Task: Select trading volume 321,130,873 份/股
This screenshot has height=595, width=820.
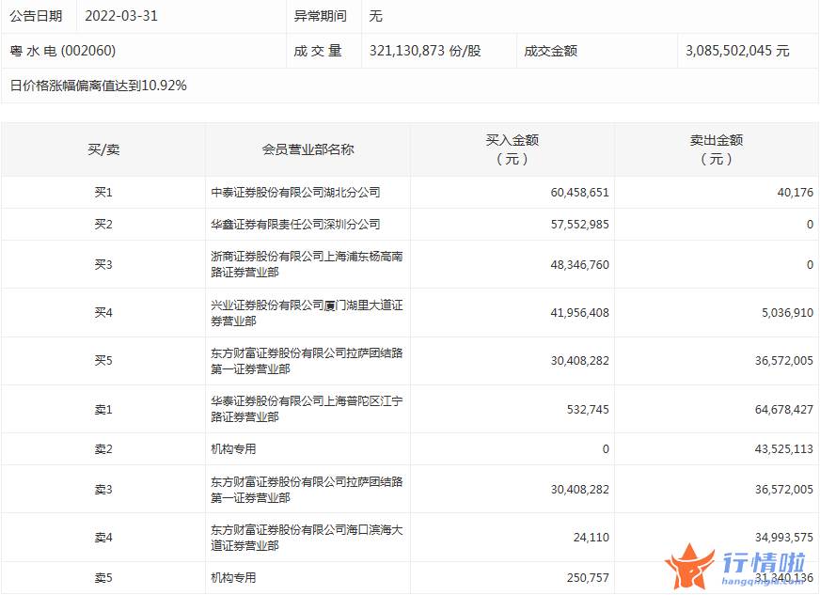Action: (425, 51)
